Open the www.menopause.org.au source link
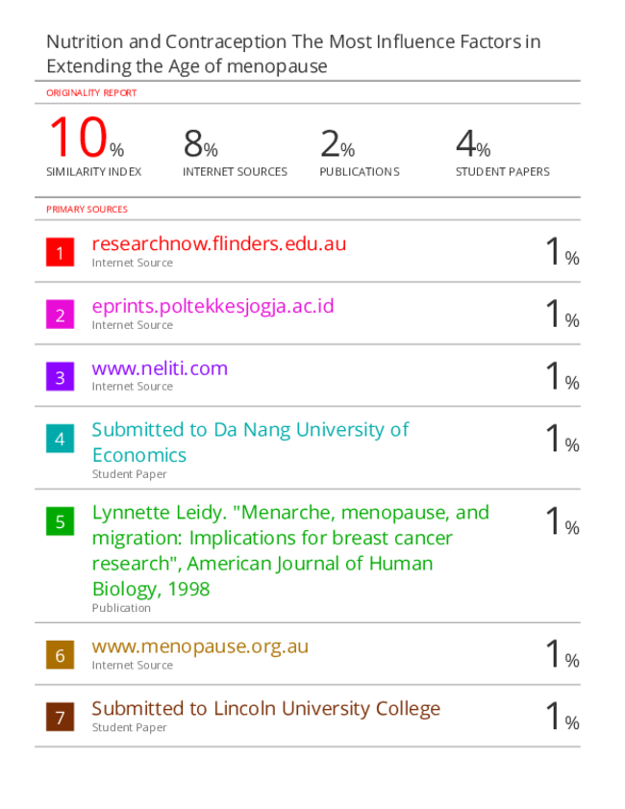The image size is (625, 809). [x=200, y=646]
